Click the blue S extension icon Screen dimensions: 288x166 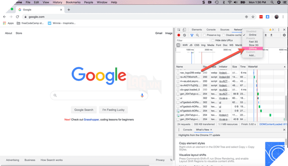click(267, 17)
